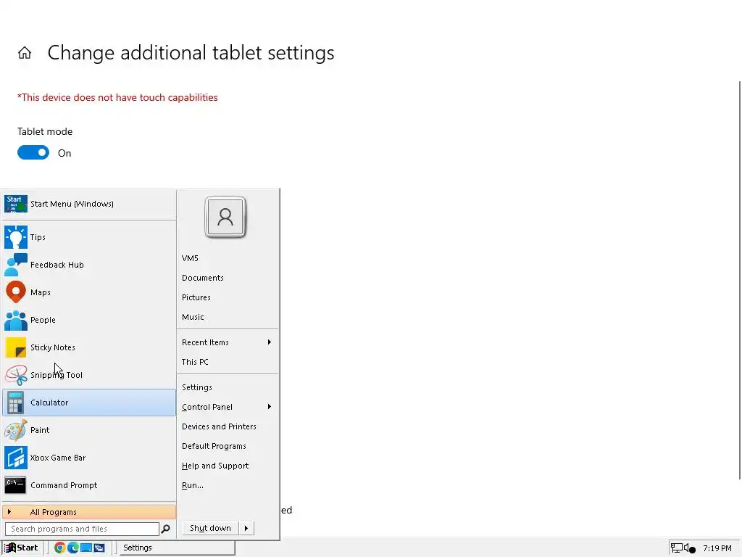Open the People app icon
Image resolution: width=742 pixels, height=557 pixels.
point(16,320)
